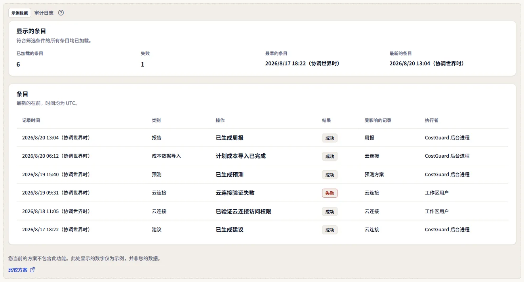Select the 已生成预测 operation entry
Image resolution: width=524 pixels, height=282 pixels.
(x=230, y=175)
